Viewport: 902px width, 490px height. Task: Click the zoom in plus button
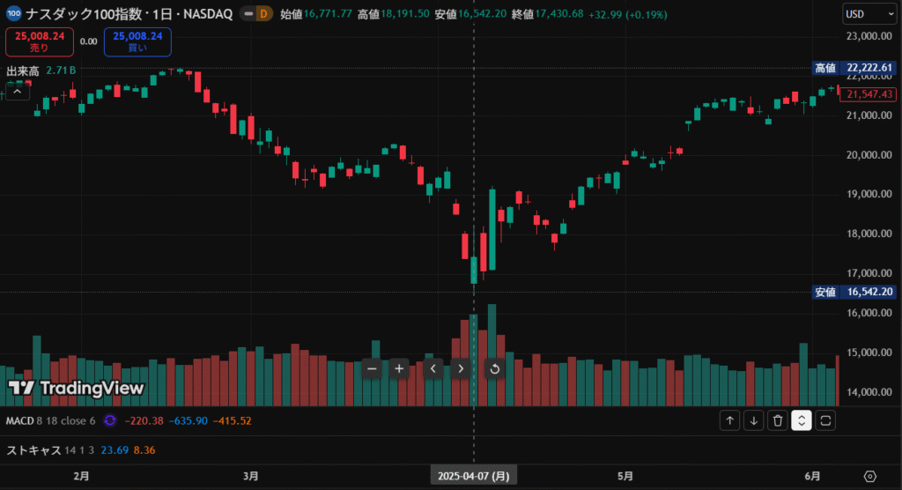(399, 368)
